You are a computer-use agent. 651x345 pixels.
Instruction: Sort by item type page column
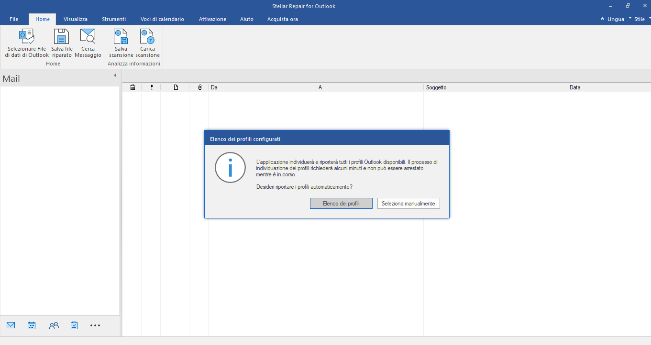click(176, 87)
